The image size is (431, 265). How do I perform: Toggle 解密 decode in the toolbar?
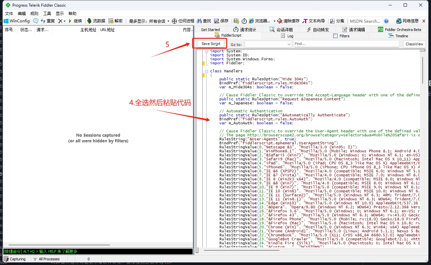pyautogui.click(x=116, y=21)
